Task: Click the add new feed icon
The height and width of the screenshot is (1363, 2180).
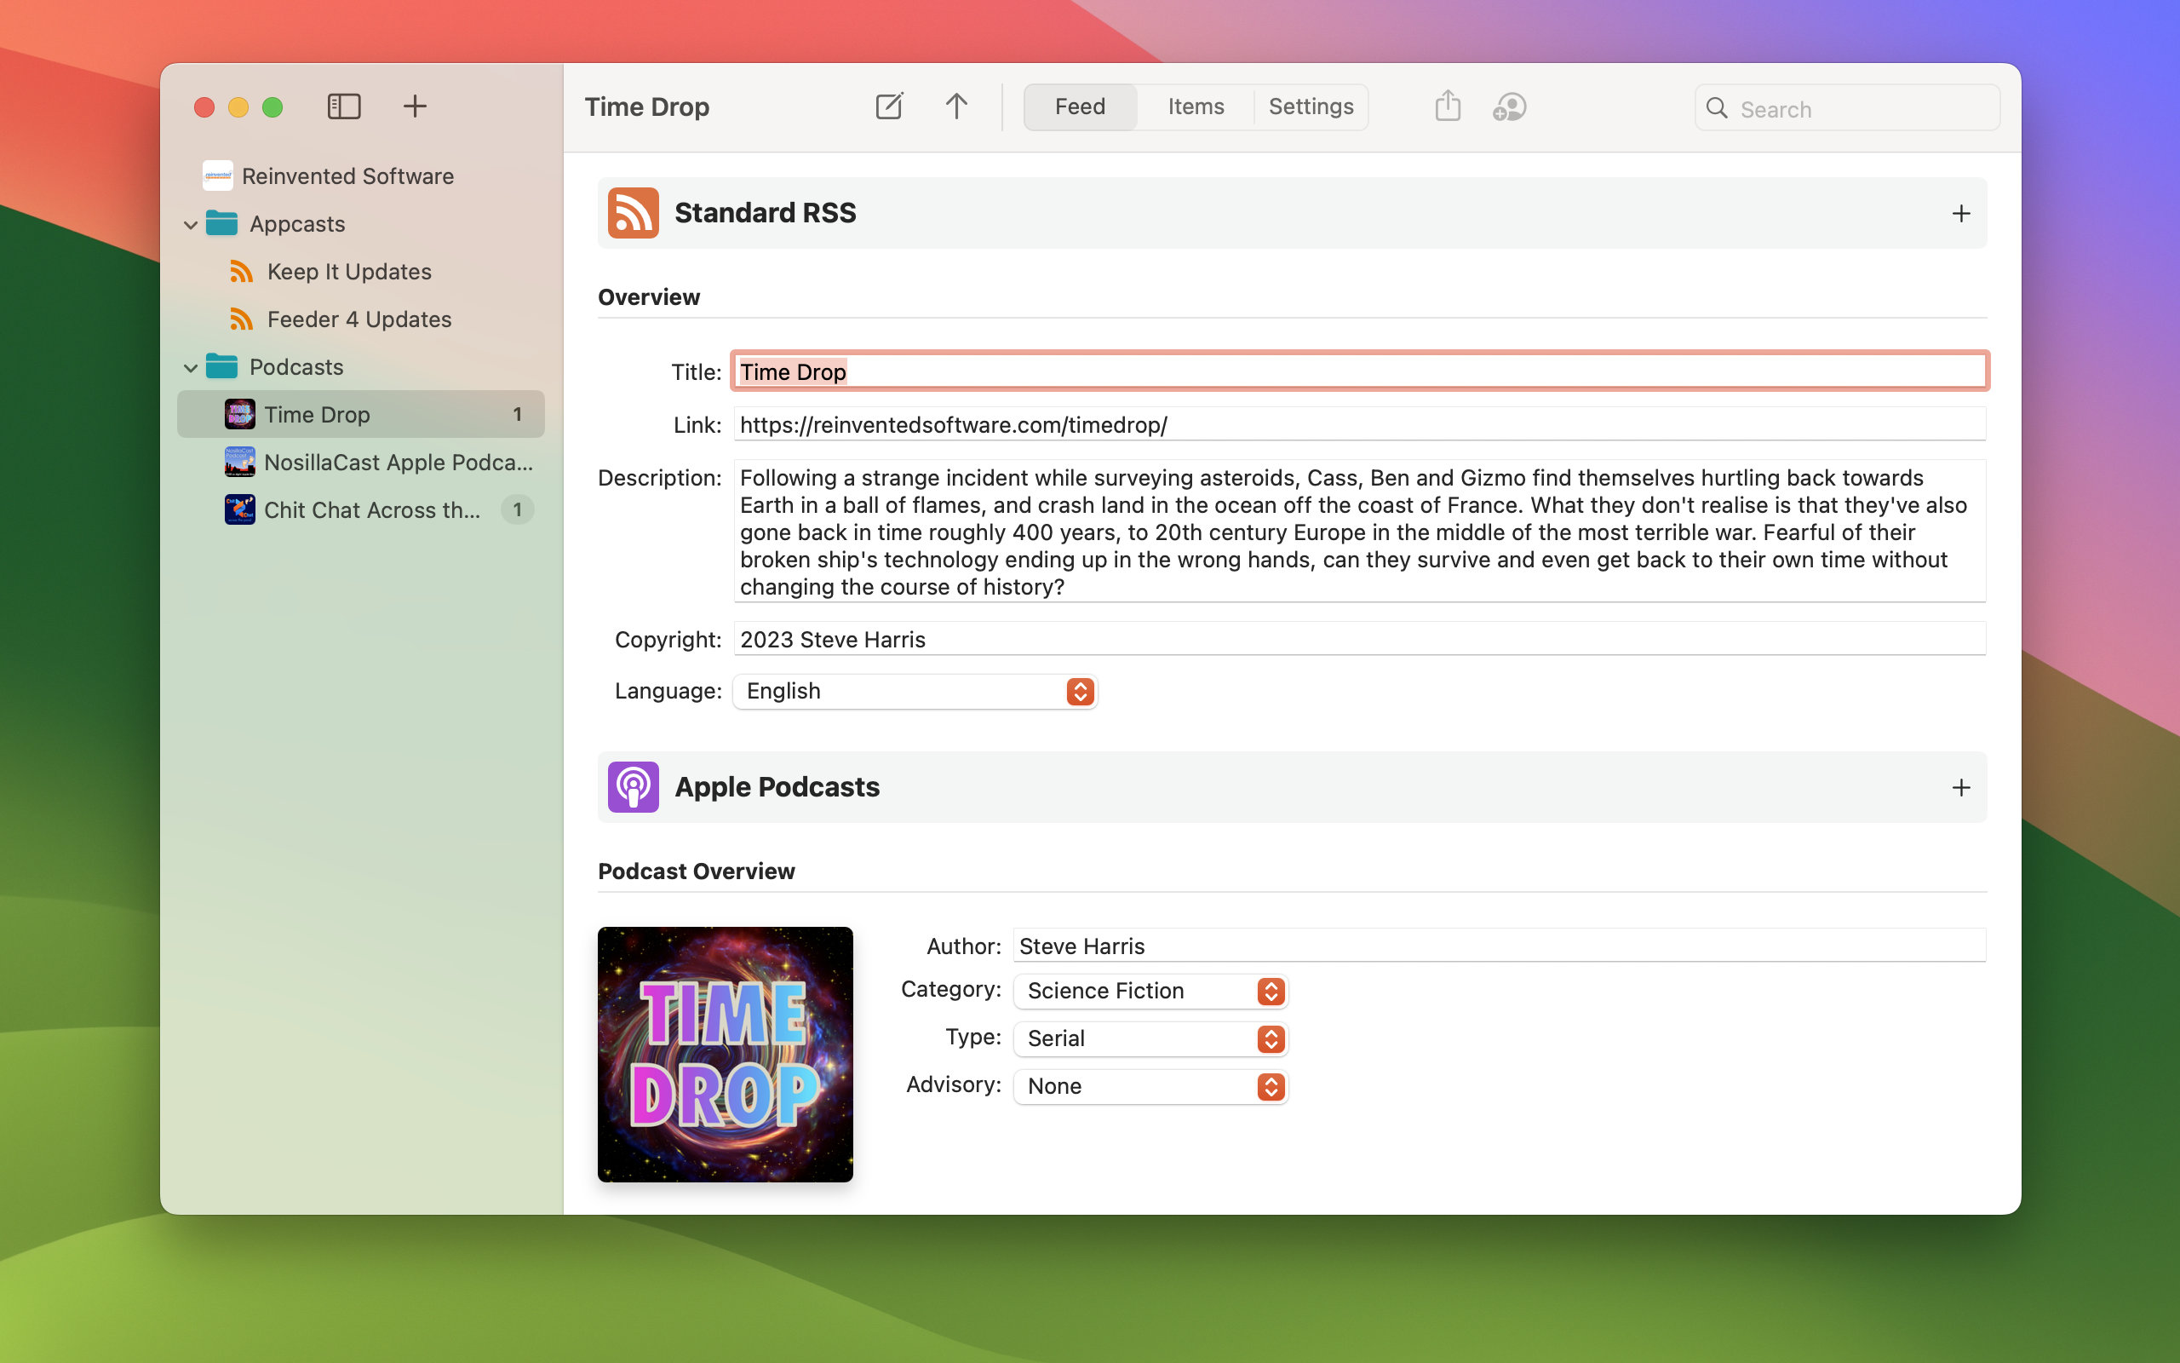Action: pos(416,106)
